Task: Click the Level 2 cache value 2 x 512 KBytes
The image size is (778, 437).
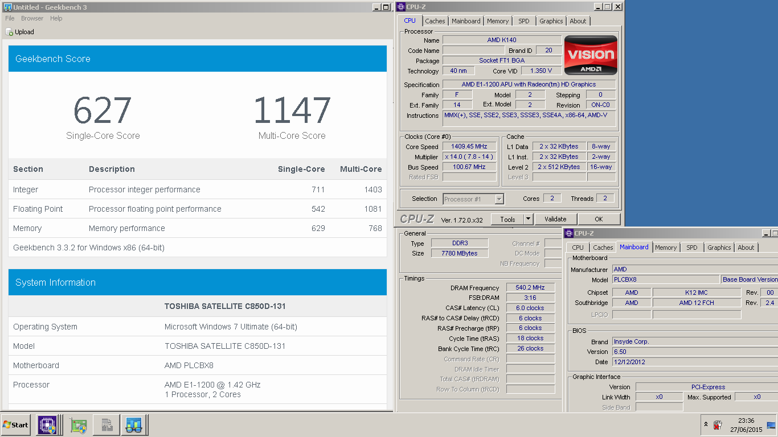Action: pyautogui.click(x=559, y=167)
